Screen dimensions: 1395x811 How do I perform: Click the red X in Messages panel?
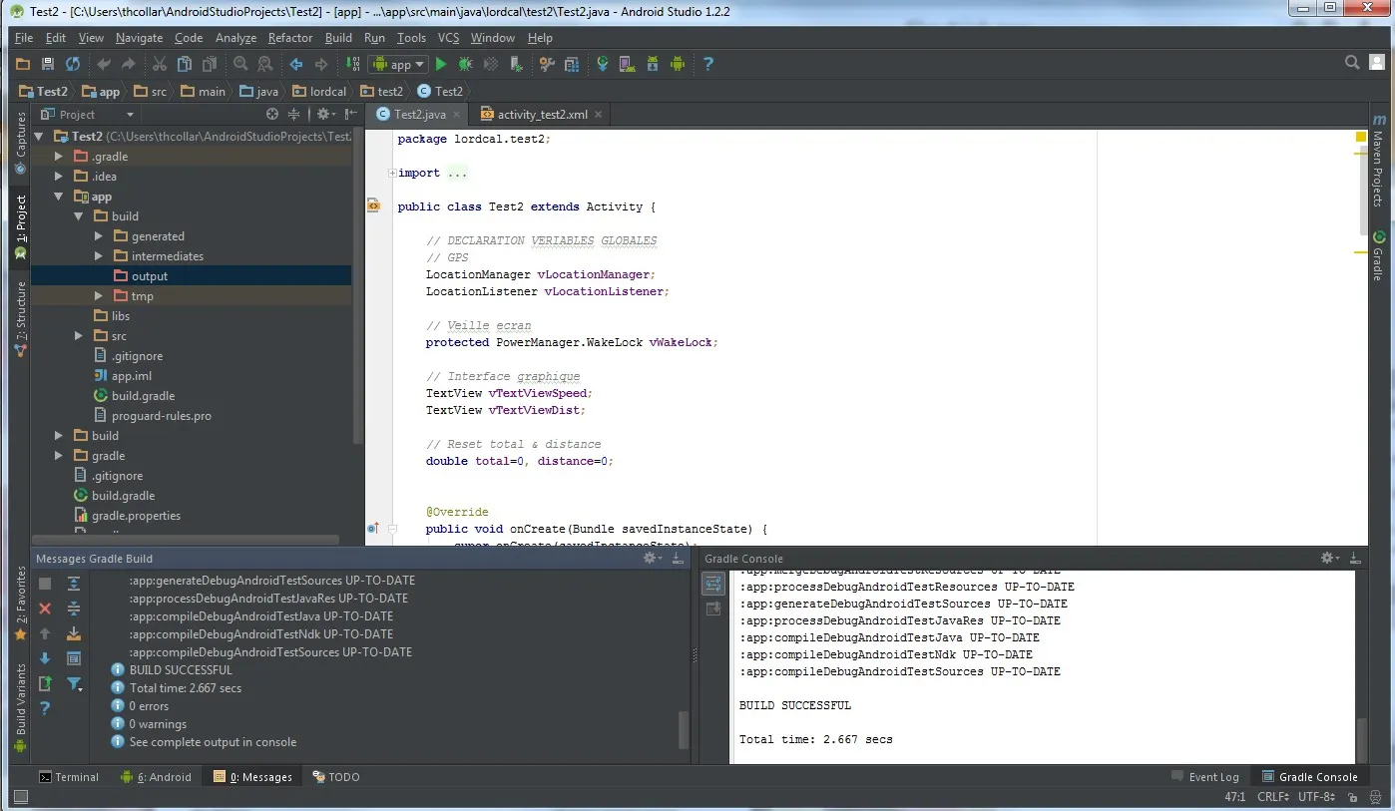[45, 608]
